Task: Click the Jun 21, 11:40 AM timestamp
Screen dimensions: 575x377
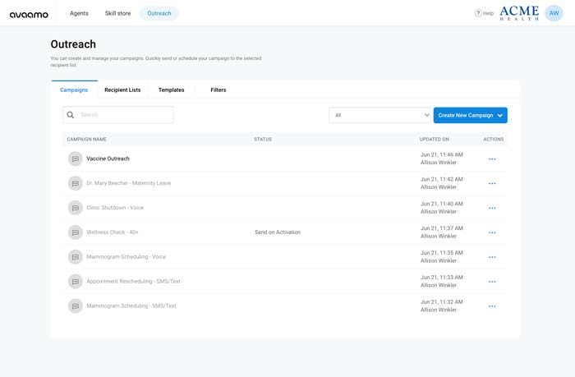Action: click(x=442, y=204)
